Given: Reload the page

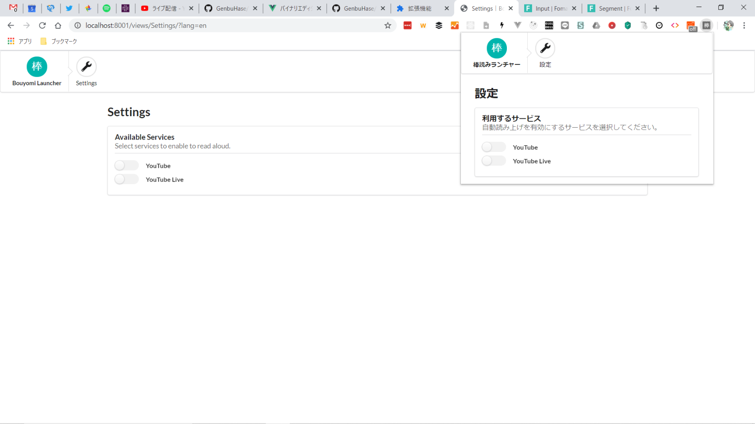Looking at the screenshot, I should [x=42, y=26].
